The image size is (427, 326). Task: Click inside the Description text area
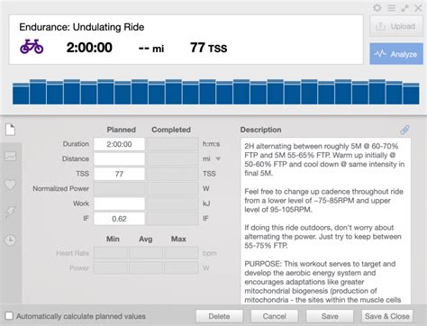coord(325,221)
